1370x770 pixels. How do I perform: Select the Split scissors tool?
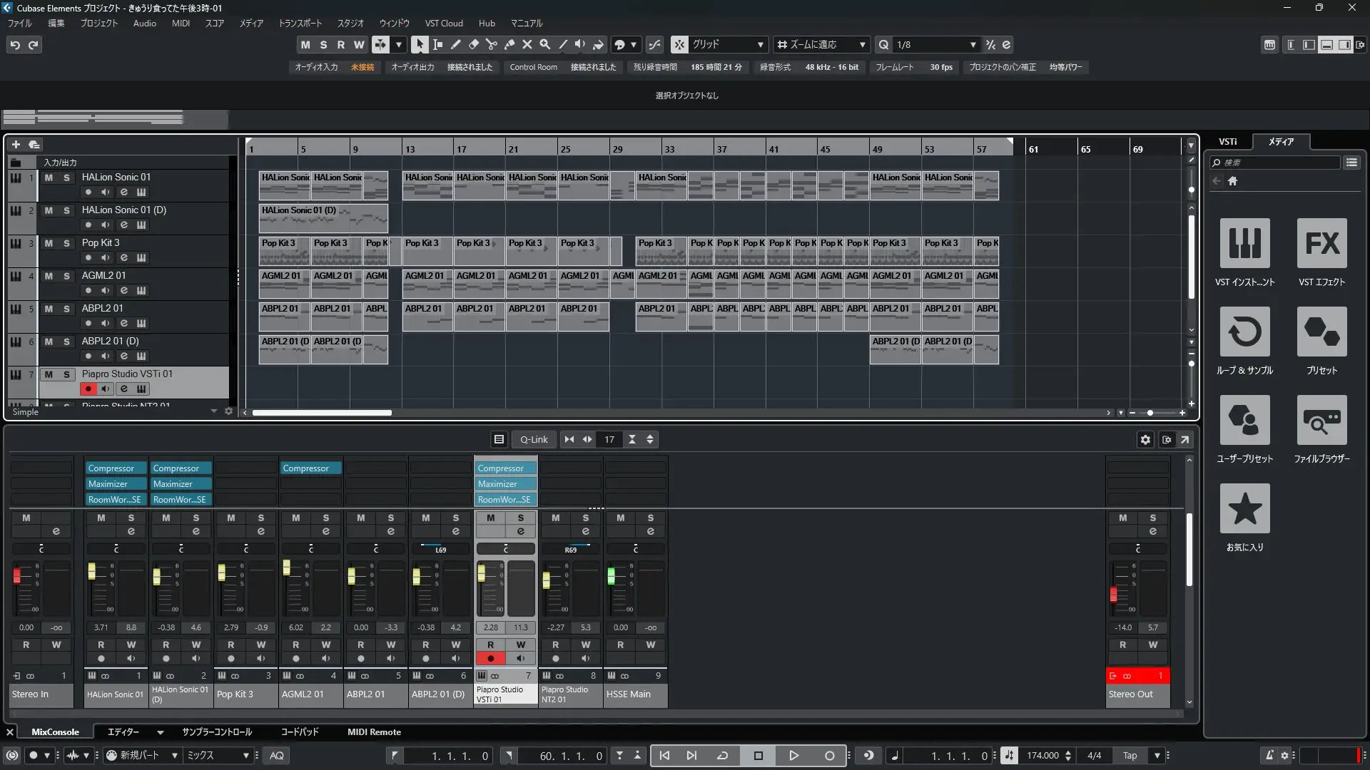point(491,44)
